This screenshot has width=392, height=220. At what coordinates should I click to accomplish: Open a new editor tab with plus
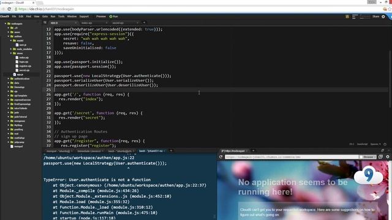[144, 23]
